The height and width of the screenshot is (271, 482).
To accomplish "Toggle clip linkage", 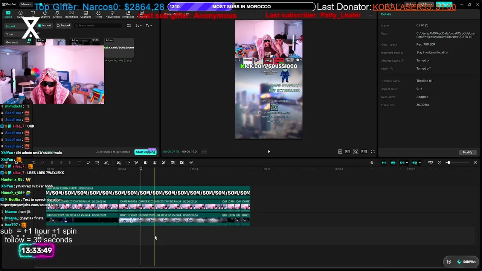I will pos(402,163).
